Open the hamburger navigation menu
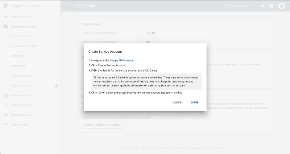The width and height of the screenshot is (290, 154). [67, 6]
